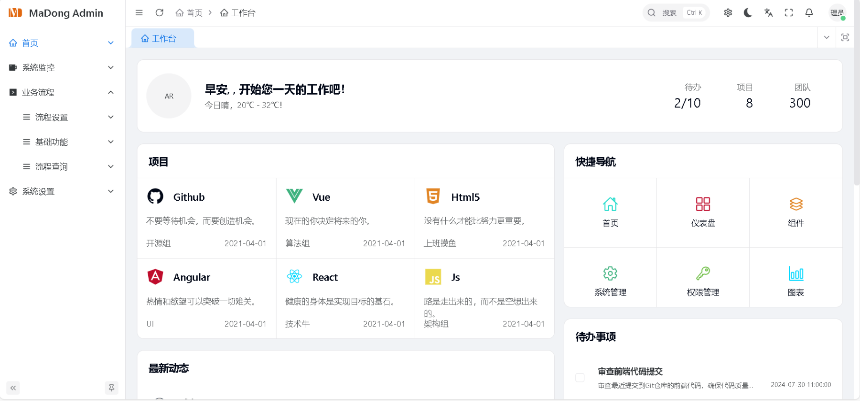Toggle dark mode with the moon icon
860x401 pixels.
coord(748,13)
